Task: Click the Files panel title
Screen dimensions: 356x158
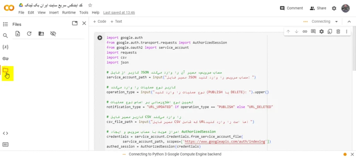Action: pos(17,24)
